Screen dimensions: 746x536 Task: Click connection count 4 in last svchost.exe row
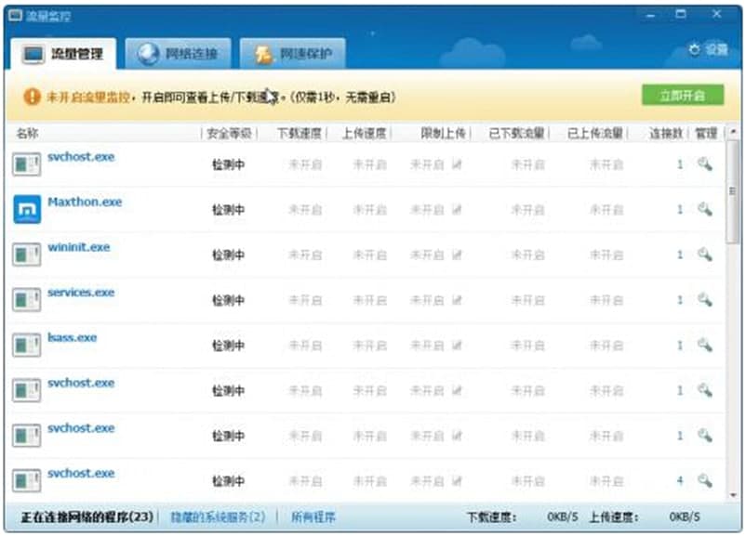[680, 481]
